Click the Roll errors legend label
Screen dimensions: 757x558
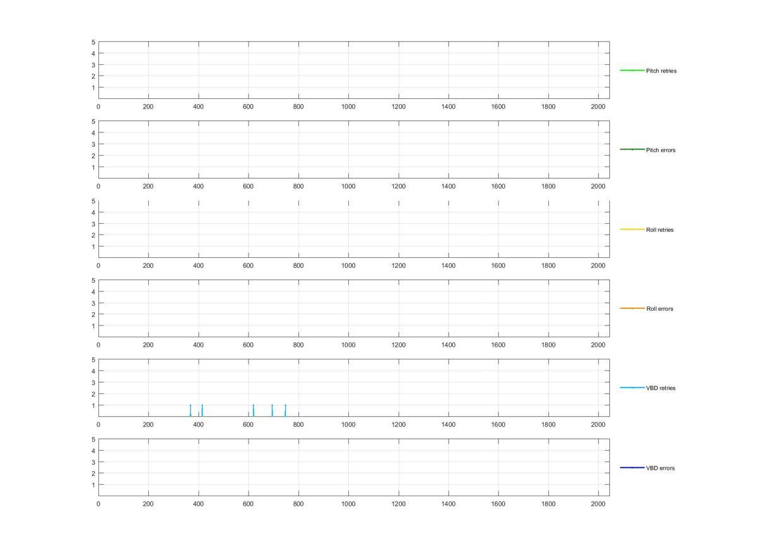click(x=660, y=309)
